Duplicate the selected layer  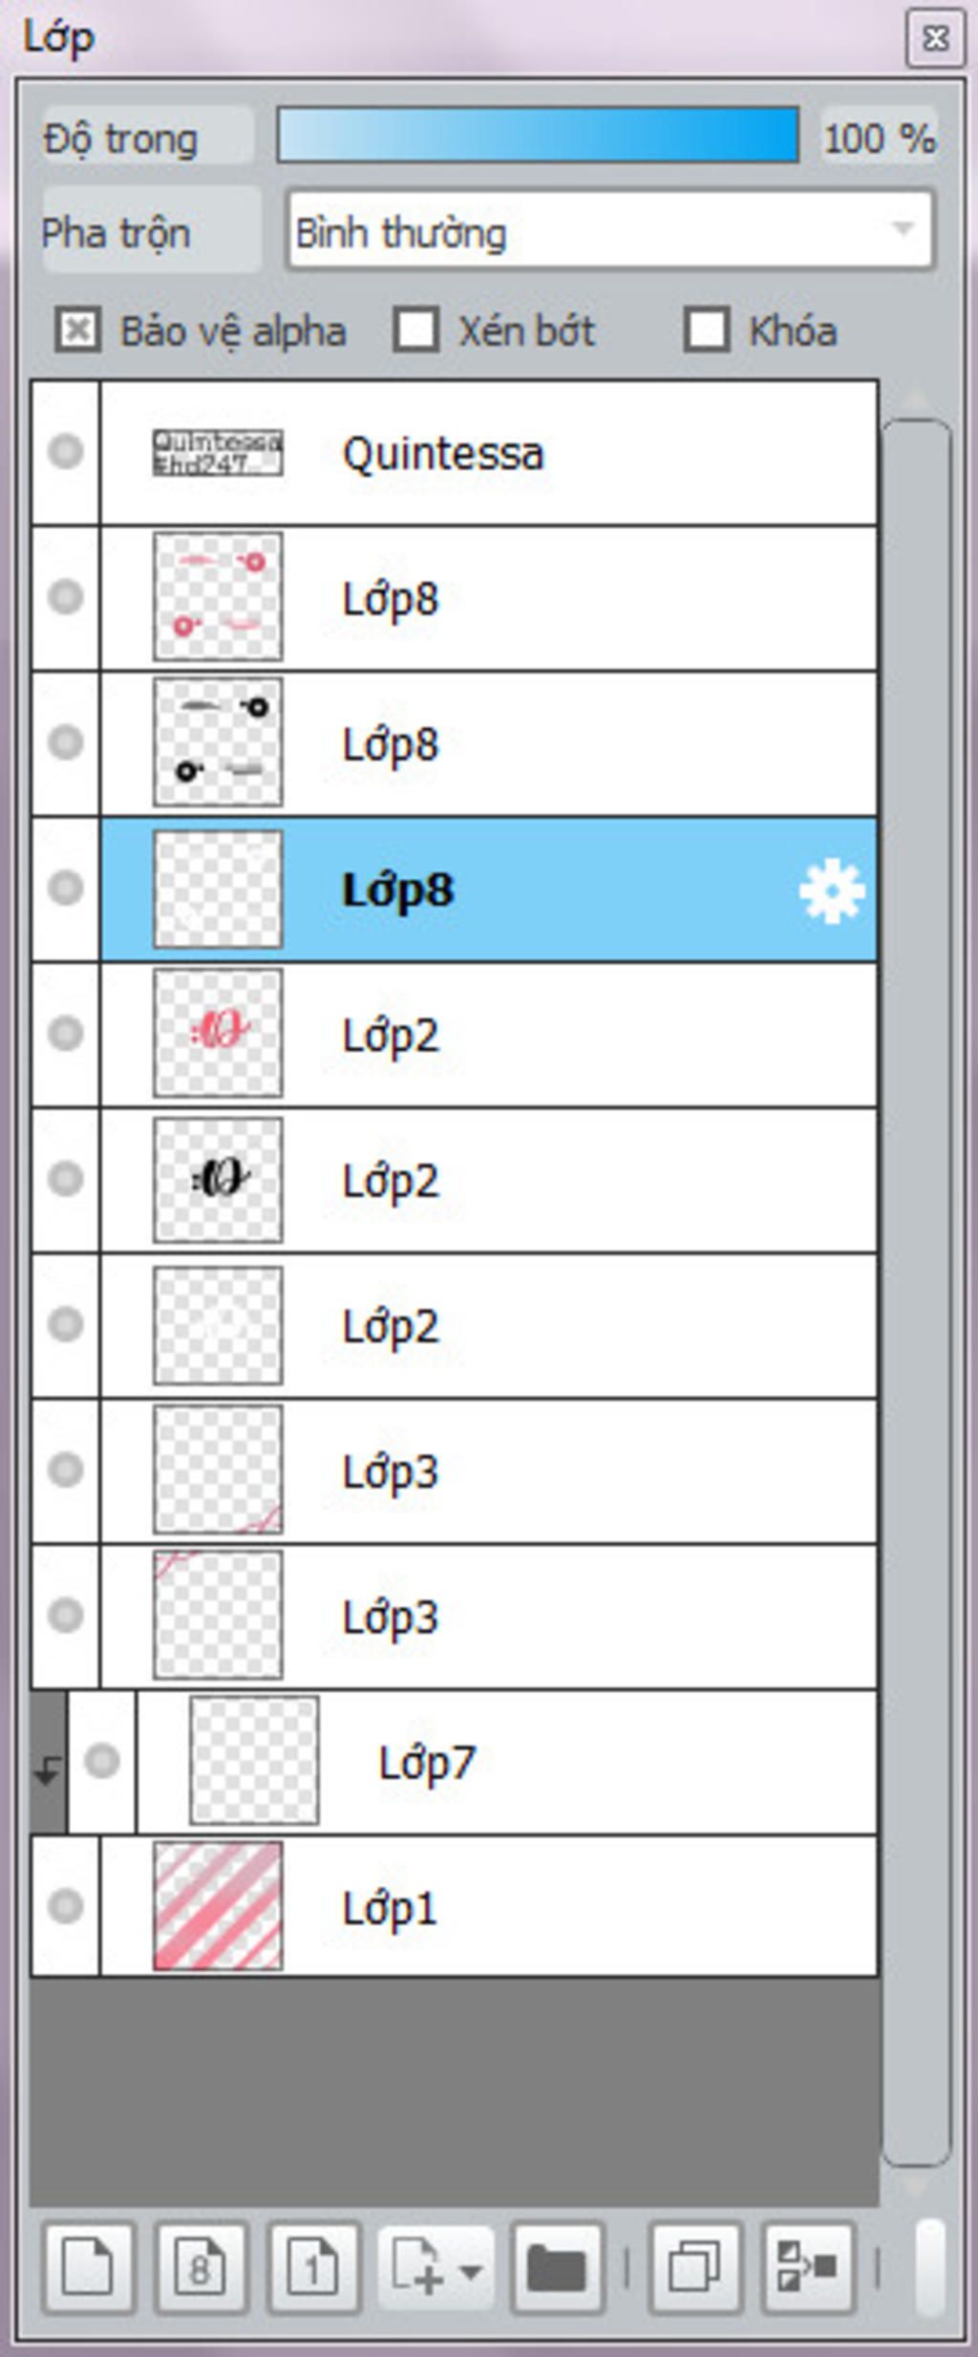(695, 2266)
